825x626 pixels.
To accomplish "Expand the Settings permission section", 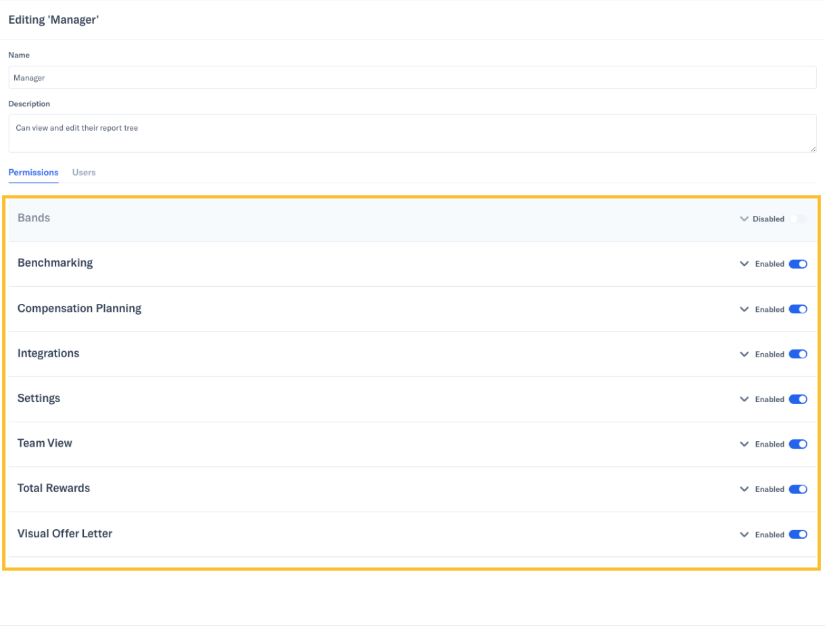I will point(744,399).
